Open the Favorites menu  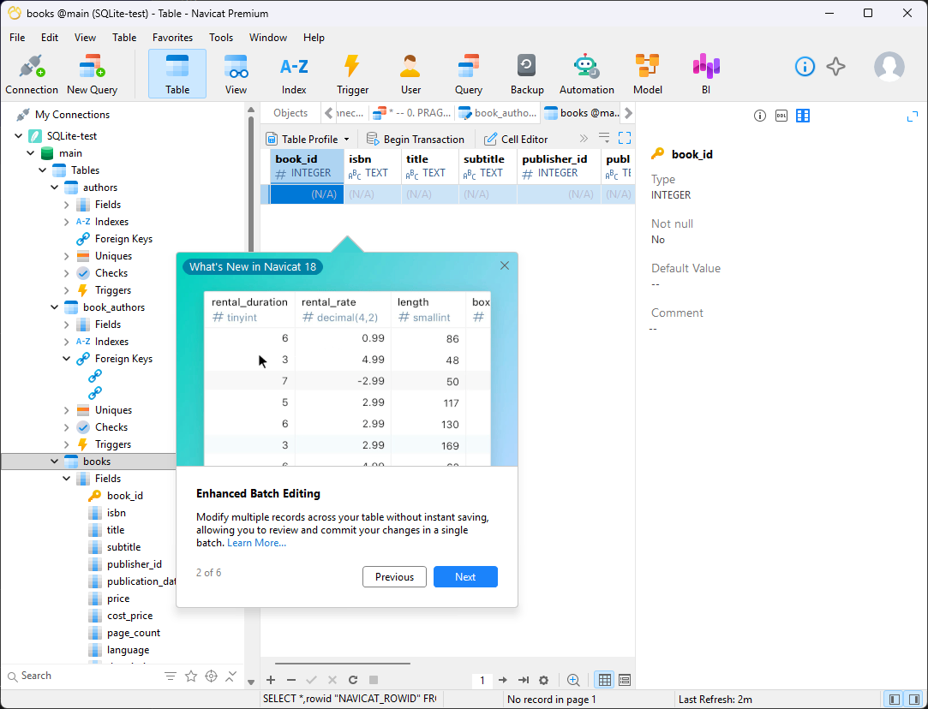click(172, 38)
